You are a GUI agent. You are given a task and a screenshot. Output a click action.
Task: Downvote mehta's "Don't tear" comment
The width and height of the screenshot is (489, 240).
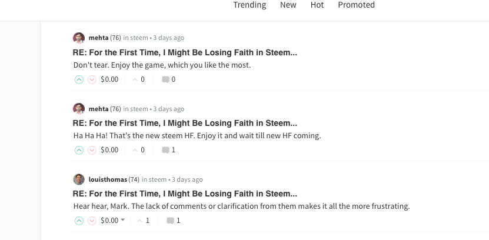pos(92,79)
